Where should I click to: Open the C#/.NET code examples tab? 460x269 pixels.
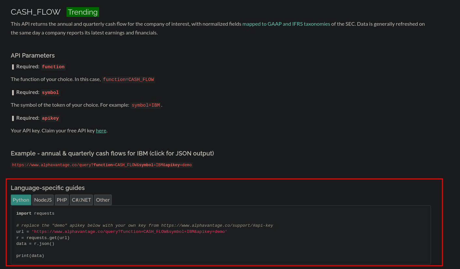81,200
